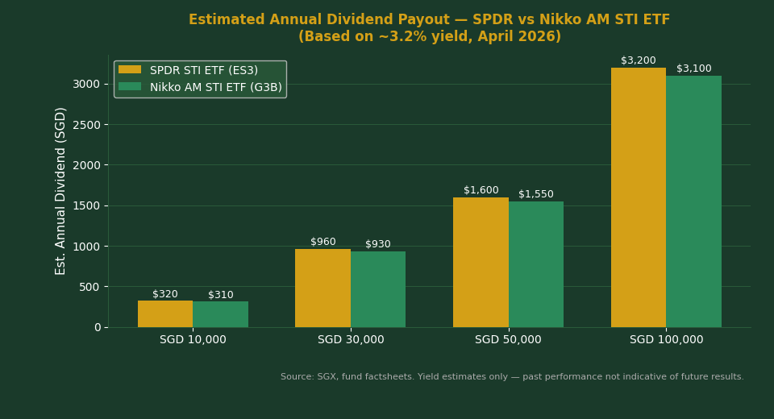Click the Source: SGX footnote text
The height and width of the screenshot is (419, 774).
pos(513,376)
